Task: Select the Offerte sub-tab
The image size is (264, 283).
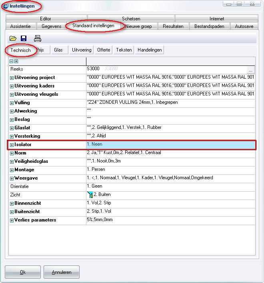Action: [104, 50]
